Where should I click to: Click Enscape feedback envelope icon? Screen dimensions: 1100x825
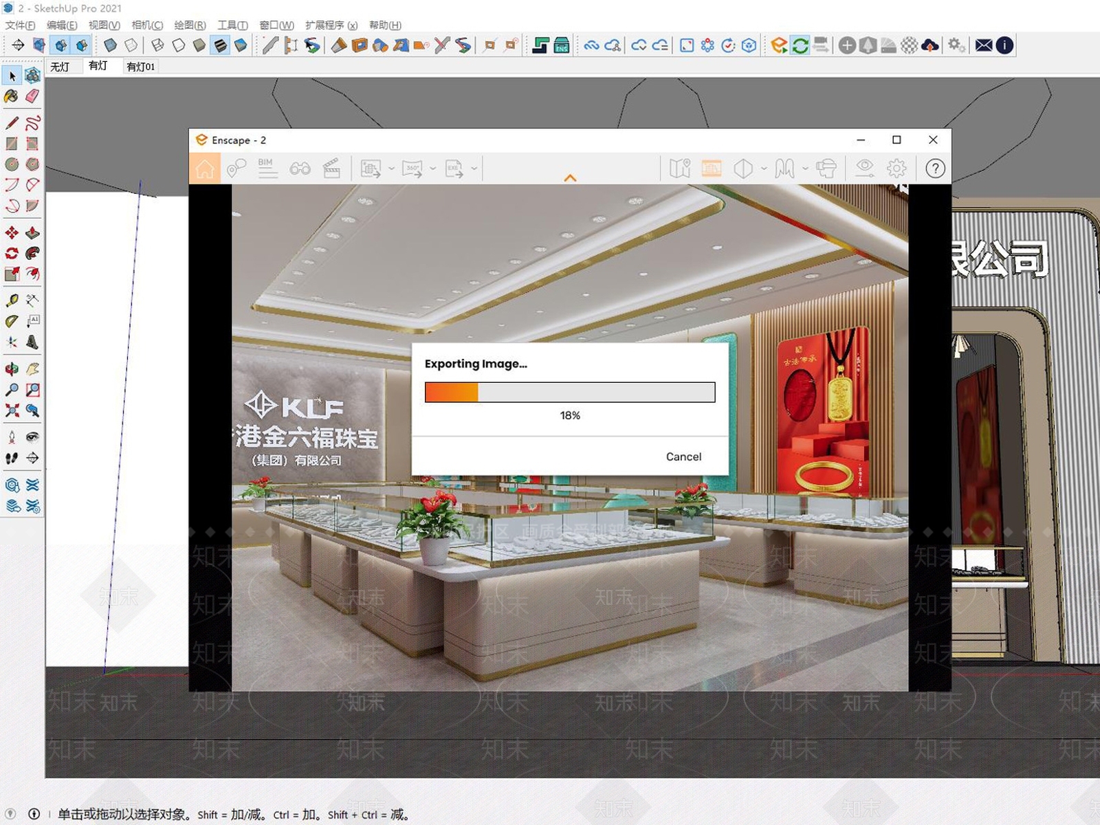pyautogui.click(x=984, y=45)
